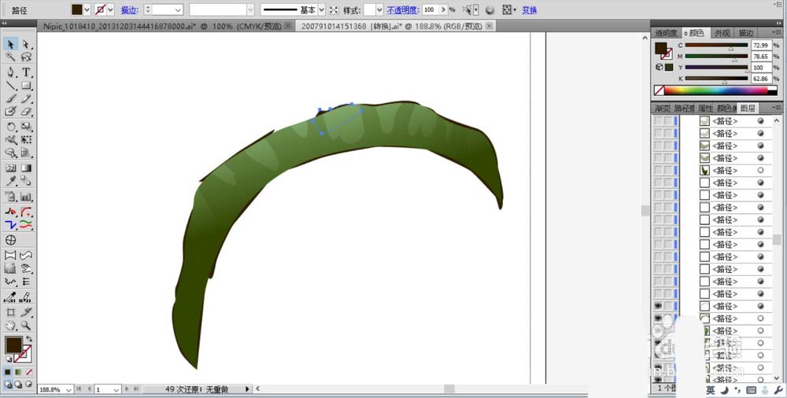This screenshot has height=398, width=787.
Task: Click the opacity value field showing 100
Action: click(x=430, y=9)
